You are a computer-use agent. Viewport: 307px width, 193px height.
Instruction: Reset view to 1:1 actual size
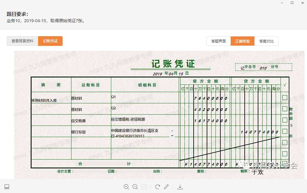(x=144, y=187)
